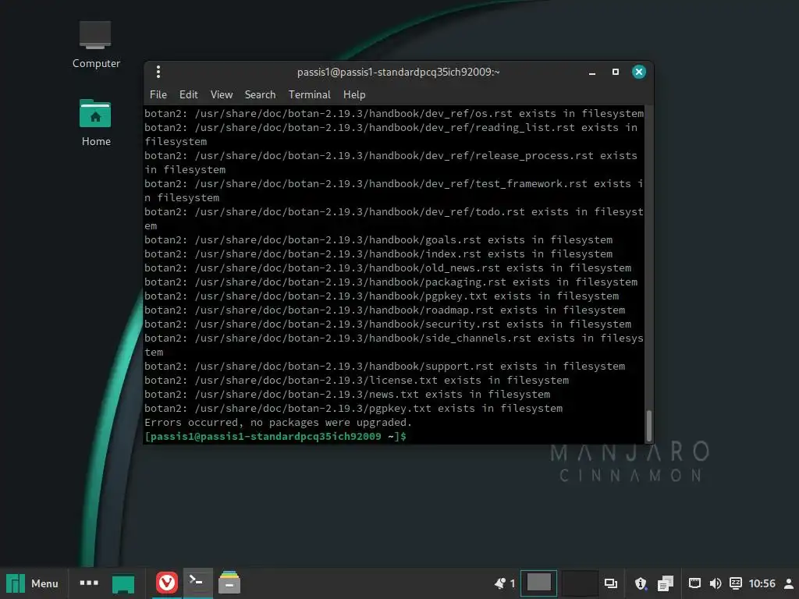
Task: Click the handbook/roadmap.rst line
Action: click(385, 310)
